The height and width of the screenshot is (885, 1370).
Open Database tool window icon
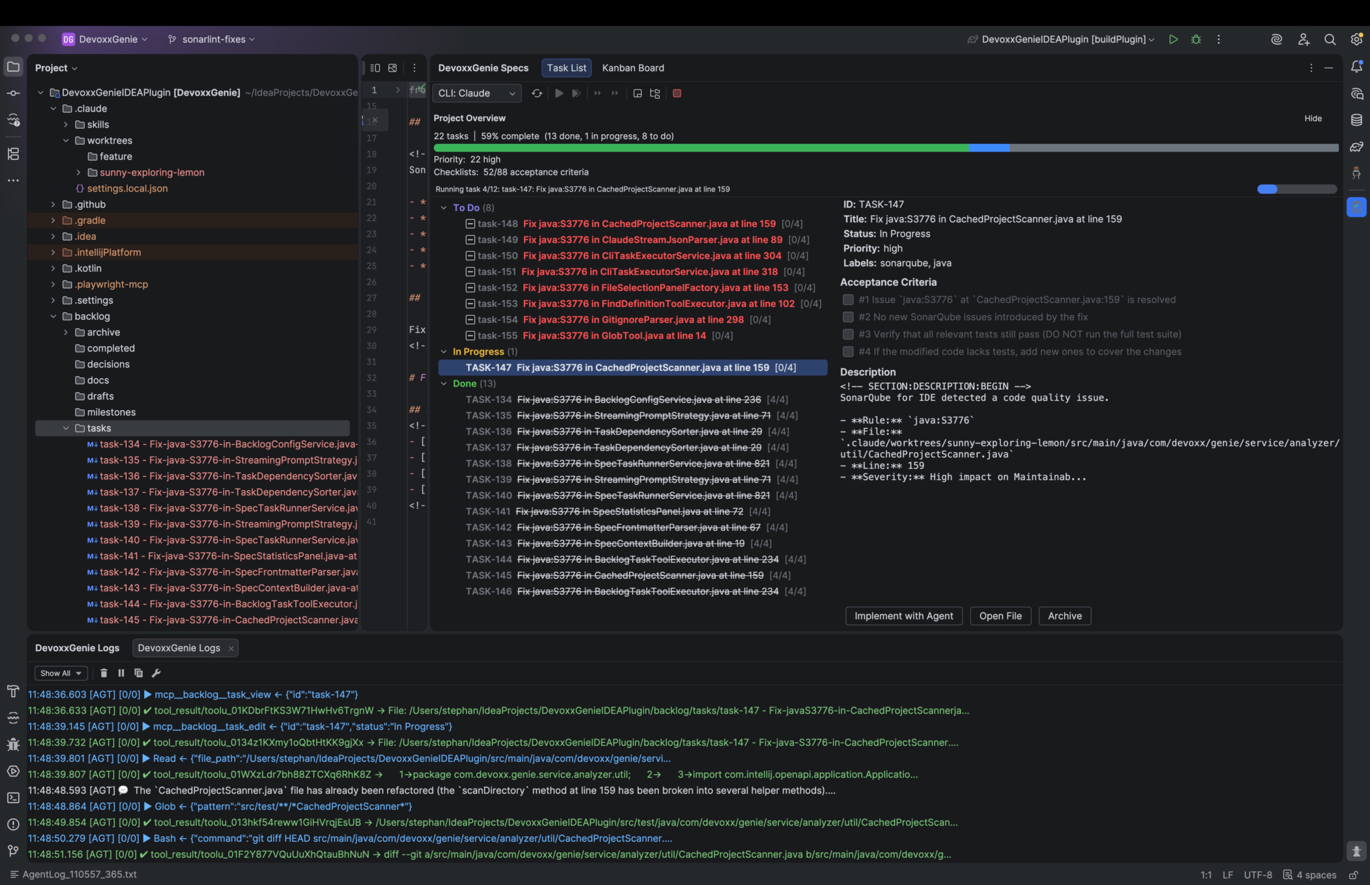[x=1356, y=120]
